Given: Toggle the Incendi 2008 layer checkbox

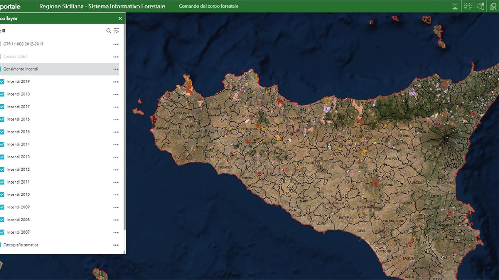Looking at the screenshot, I should [x=2, y=220].
